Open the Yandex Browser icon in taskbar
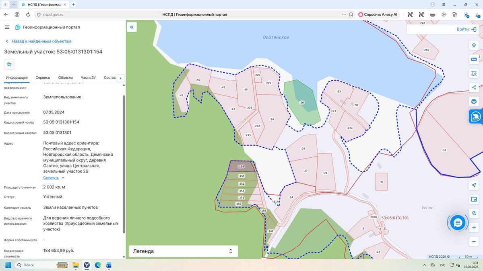The image size is (483, 271). pyautogui.click(x=87, y=265)
